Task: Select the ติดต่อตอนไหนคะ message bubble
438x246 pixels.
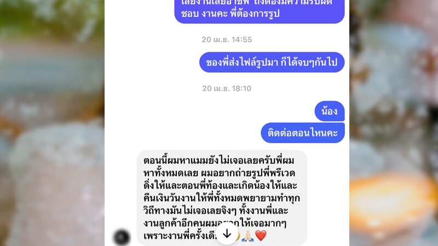Action: [x=303, y=133]
